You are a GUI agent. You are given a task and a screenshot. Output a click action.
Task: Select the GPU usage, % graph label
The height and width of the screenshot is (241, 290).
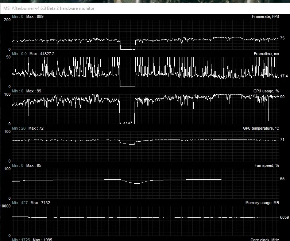[x=266, y=91]
